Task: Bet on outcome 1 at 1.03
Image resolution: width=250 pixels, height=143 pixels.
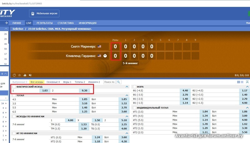Action: point(45,91)
